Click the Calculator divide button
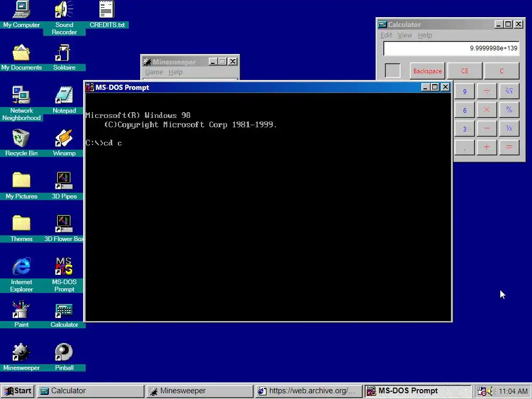This screenshot has height=399, width=532. pos(486,91)
